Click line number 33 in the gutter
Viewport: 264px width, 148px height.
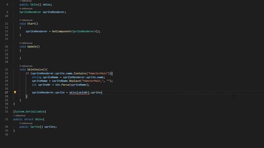click(x=7, y=119)
